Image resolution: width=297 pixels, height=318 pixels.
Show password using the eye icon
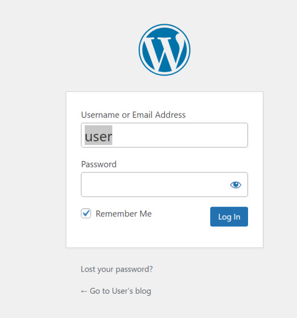[235, 185]
